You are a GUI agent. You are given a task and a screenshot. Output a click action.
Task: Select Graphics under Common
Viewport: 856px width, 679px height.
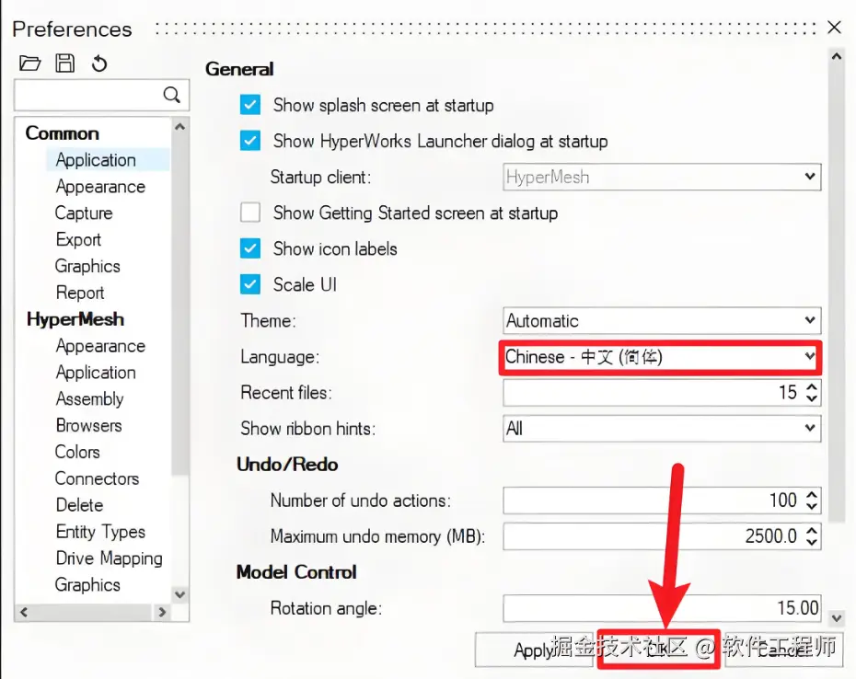coord(87,266)
